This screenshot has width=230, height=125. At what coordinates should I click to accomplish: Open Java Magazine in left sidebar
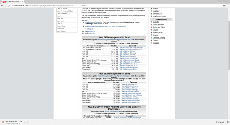point(62,31)
